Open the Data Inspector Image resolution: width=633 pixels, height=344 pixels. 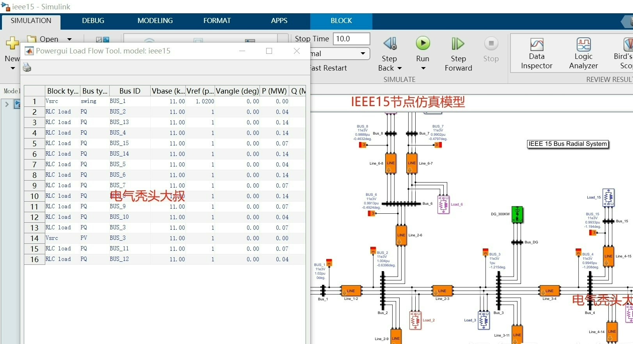537,54
